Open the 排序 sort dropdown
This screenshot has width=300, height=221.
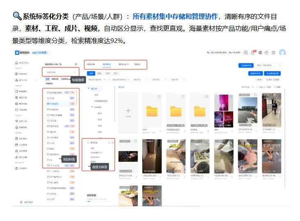point(258,80)
